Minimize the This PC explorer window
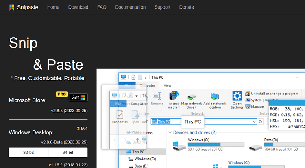Viewport: 305px width, 168px height. (297, 77)
